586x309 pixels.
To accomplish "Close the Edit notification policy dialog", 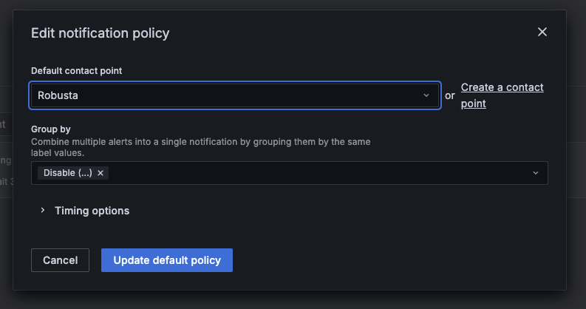I will 542,32.
